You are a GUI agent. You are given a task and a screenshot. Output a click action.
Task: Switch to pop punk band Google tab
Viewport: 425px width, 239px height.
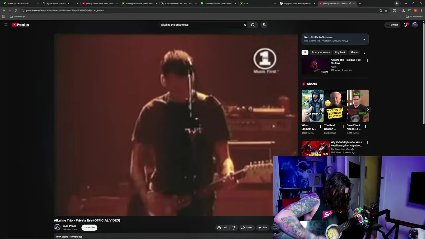pos(297,3)
